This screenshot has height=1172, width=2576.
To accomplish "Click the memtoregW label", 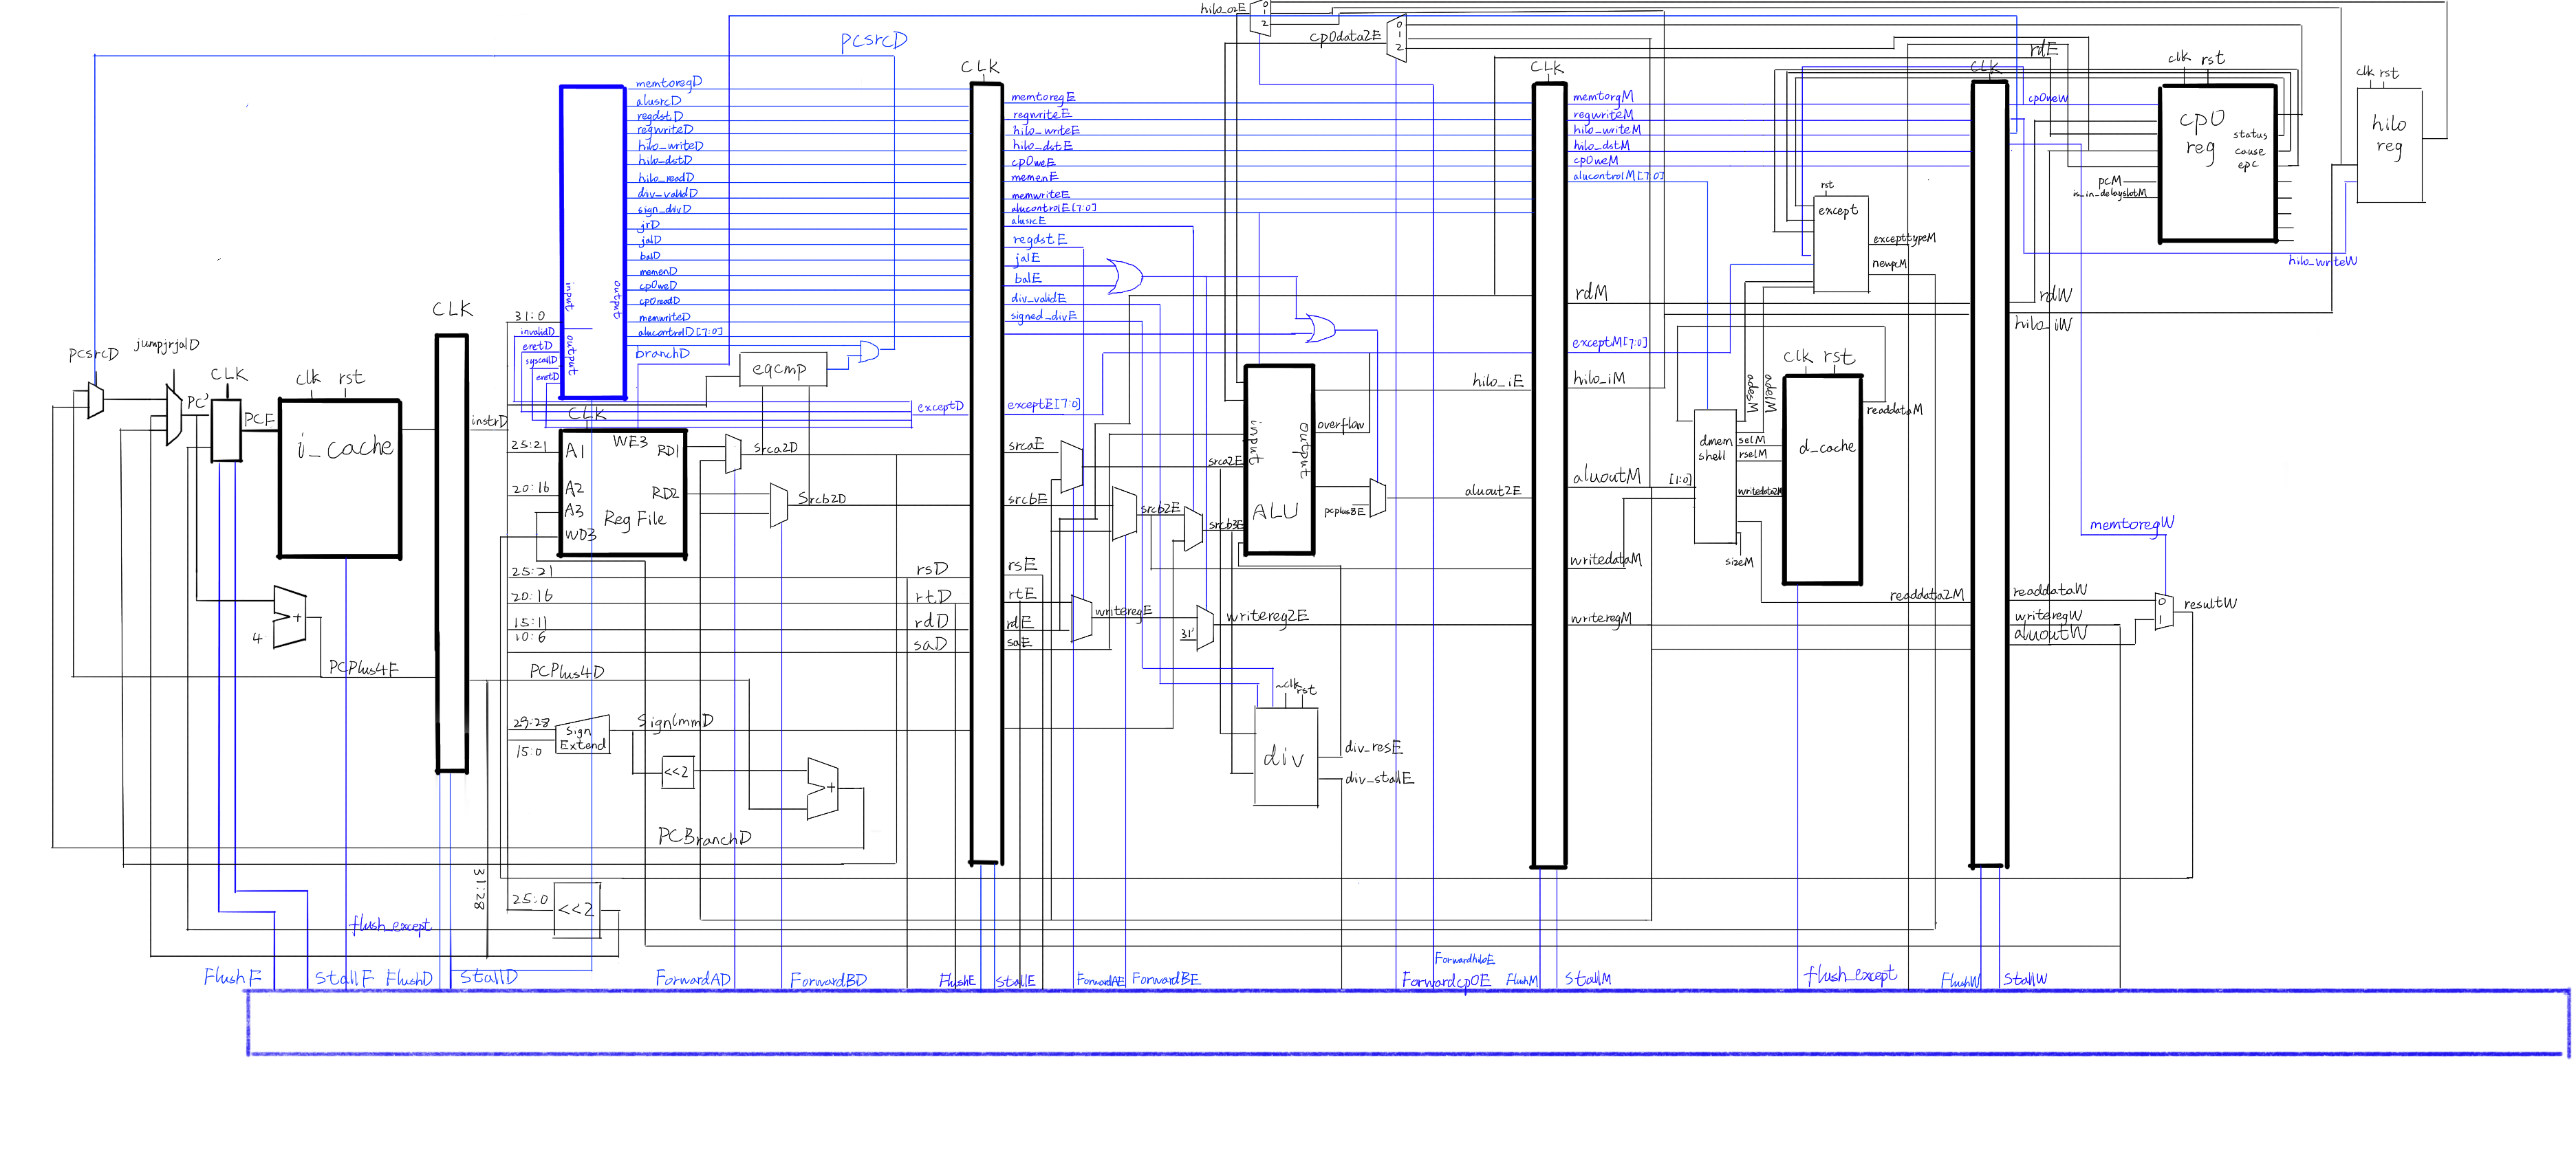I will coord(2132,524).
